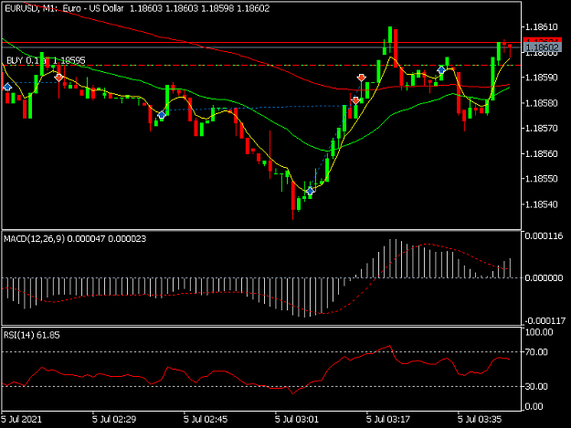Select the lower red sell arrow near 1.18581
This screenshot has height=428, width=571.
(x=355, y=100)
